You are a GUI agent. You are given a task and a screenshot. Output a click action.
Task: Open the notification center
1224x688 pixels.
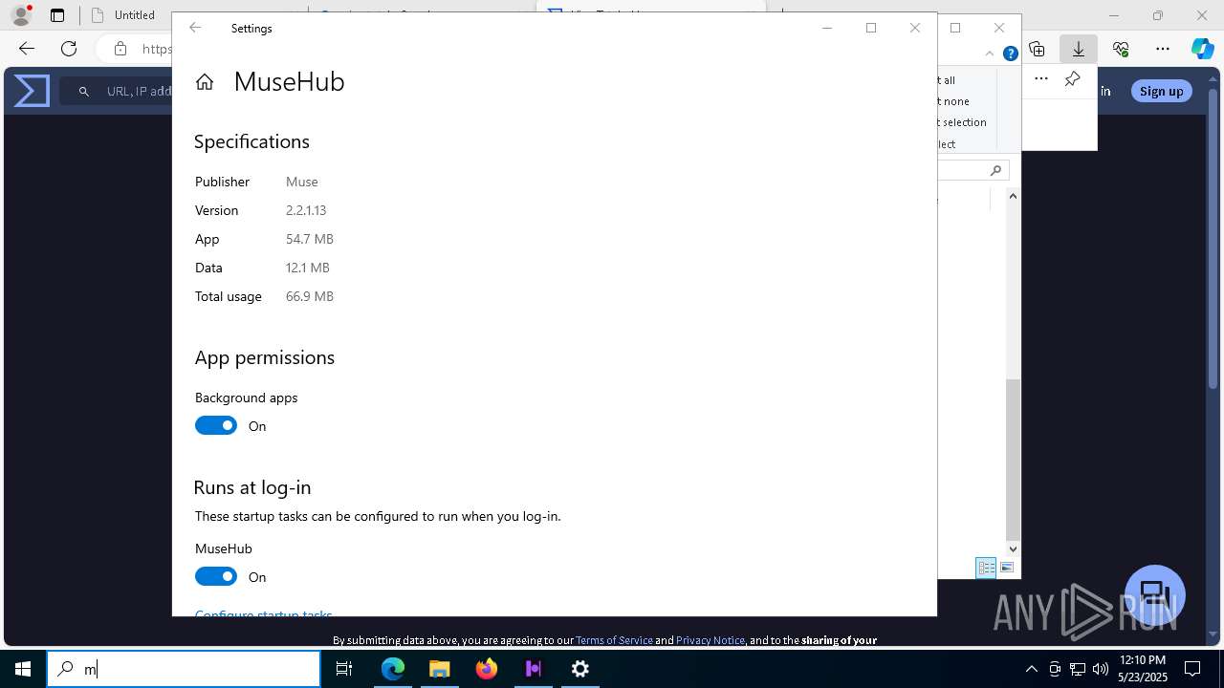pyautogui.click(x=1192, y=669)
